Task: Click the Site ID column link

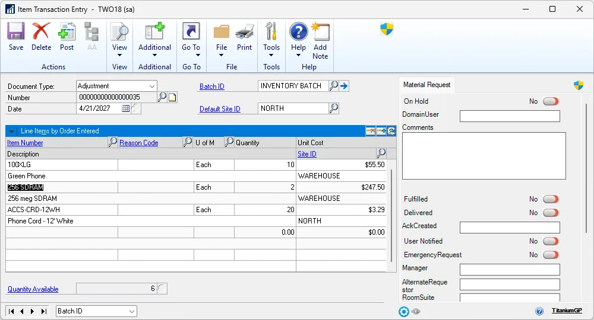Action: [x=307, y=154]
